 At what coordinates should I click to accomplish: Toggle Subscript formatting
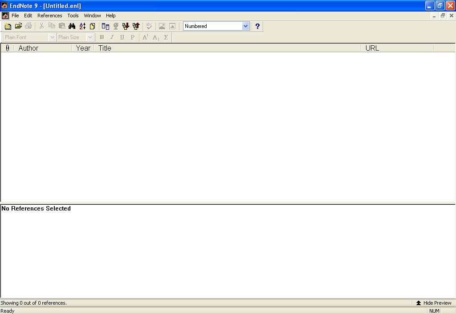[x=156, y=37]
